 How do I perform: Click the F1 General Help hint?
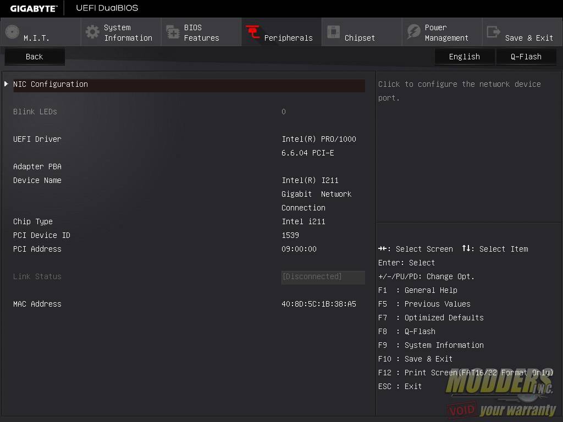(418, 290)
